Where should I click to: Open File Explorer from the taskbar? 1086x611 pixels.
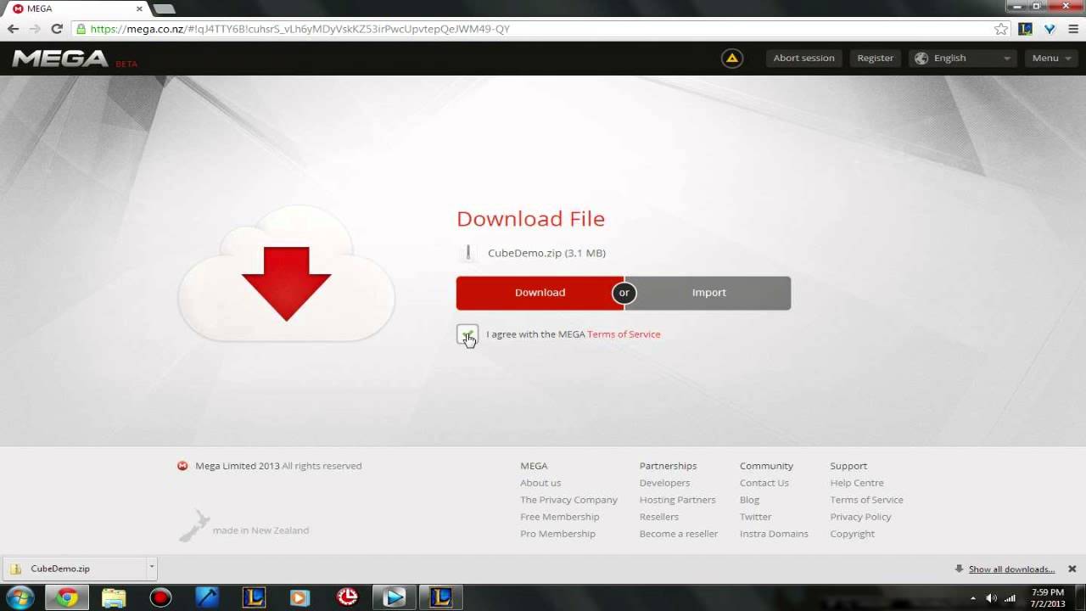[114, 597]
